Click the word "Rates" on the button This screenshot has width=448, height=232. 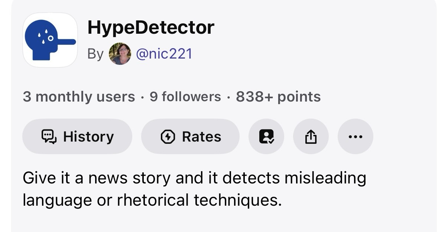(201, 137)
